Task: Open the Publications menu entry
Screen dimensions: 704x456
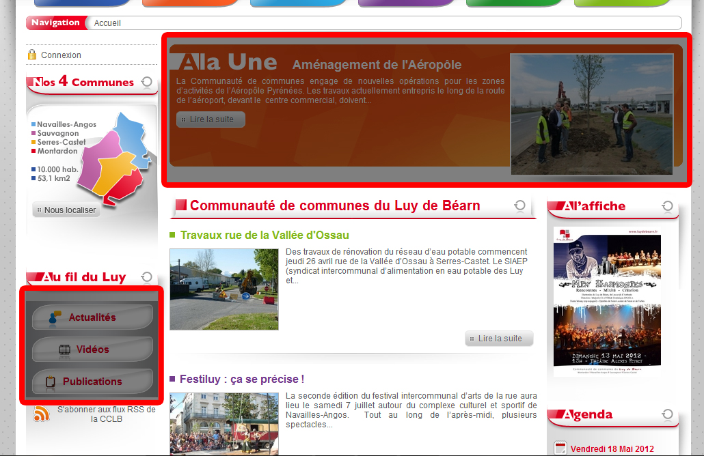Action: [x=92, y=382]
